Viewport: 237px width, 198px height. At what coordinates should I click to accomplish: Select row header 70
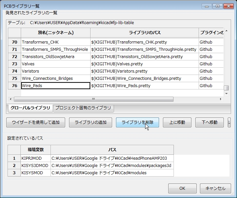tap(15, 42)
